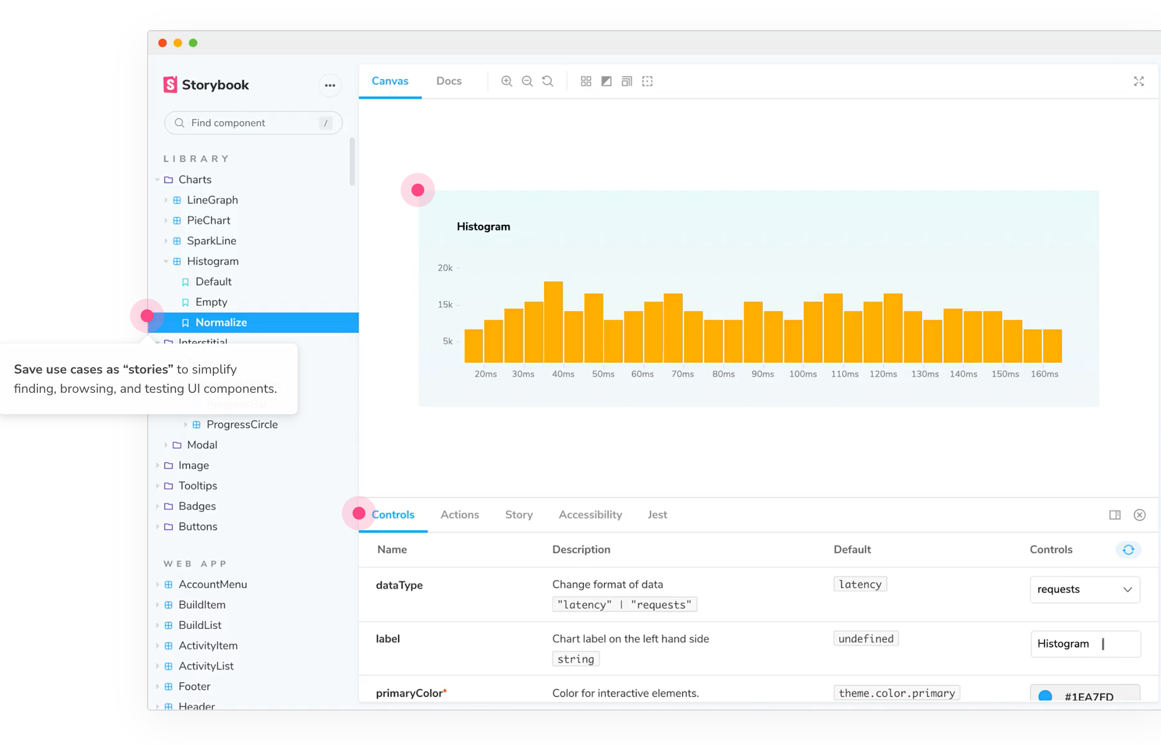
Task: Select the Default story
Action: pyautogui.click(x=213, y=282)
